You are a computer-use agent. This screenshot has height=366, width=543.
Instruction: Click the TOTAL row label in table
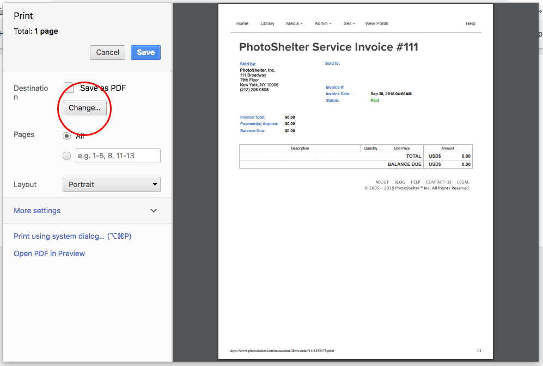[x=413, y=157]
